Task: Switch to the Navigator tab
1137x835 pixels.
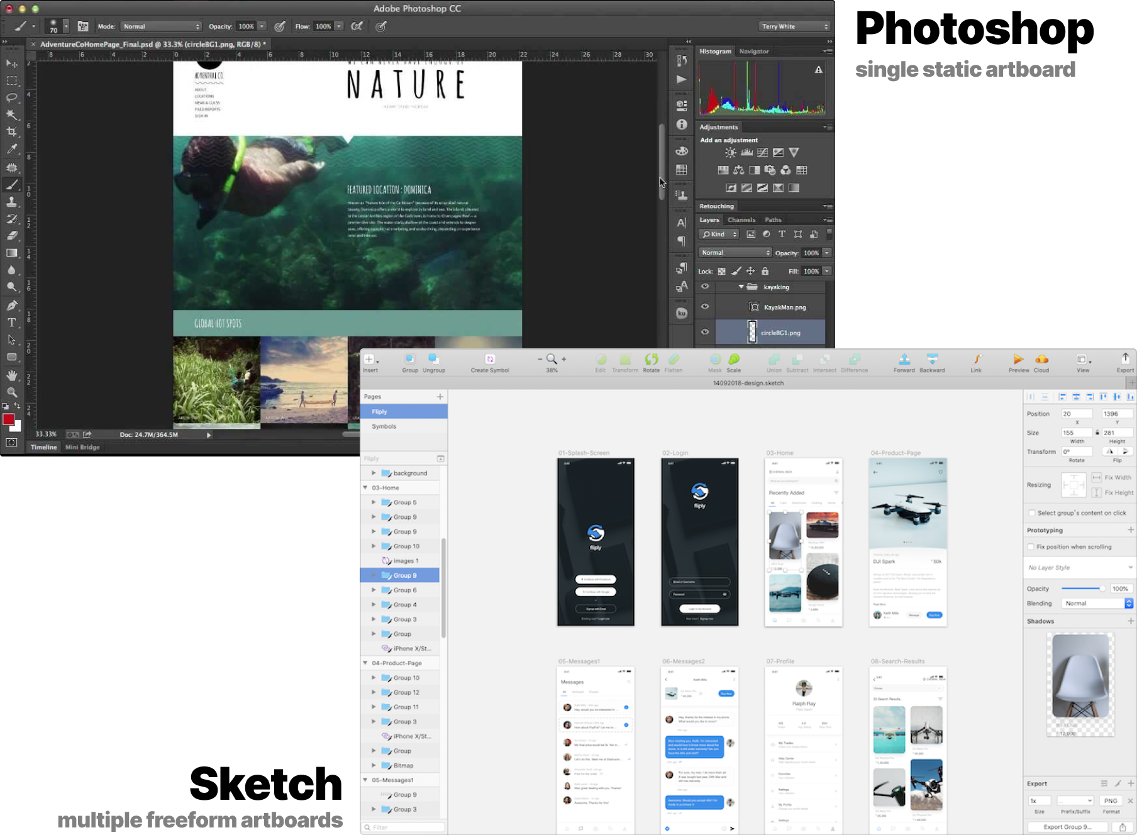Action: [x=754, y=52]
